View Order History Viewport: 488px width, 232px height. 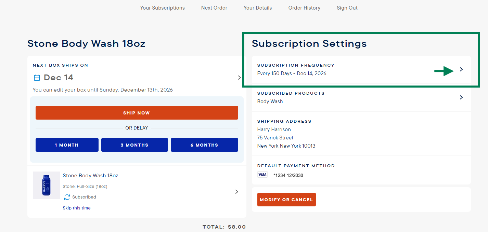[304, 8]
